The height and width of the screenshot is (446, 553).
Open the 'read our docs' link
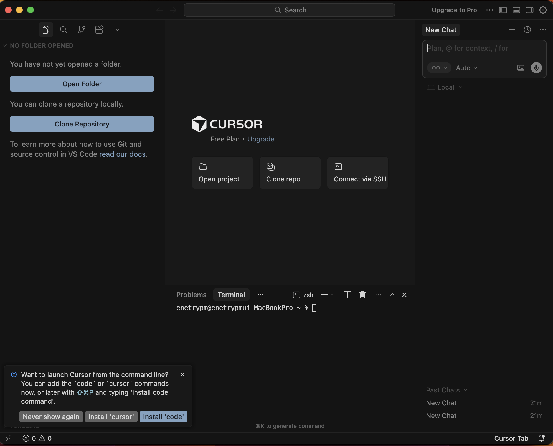click(122, 154)
